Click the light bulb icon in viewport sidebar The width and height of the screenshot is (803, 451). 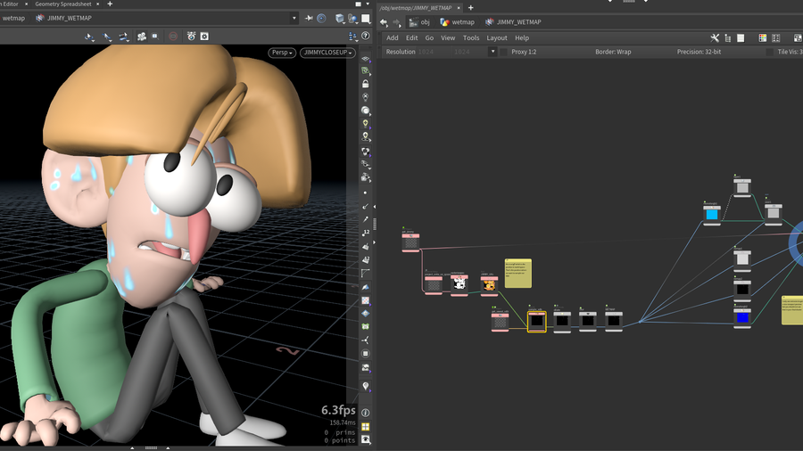point(366,124)
